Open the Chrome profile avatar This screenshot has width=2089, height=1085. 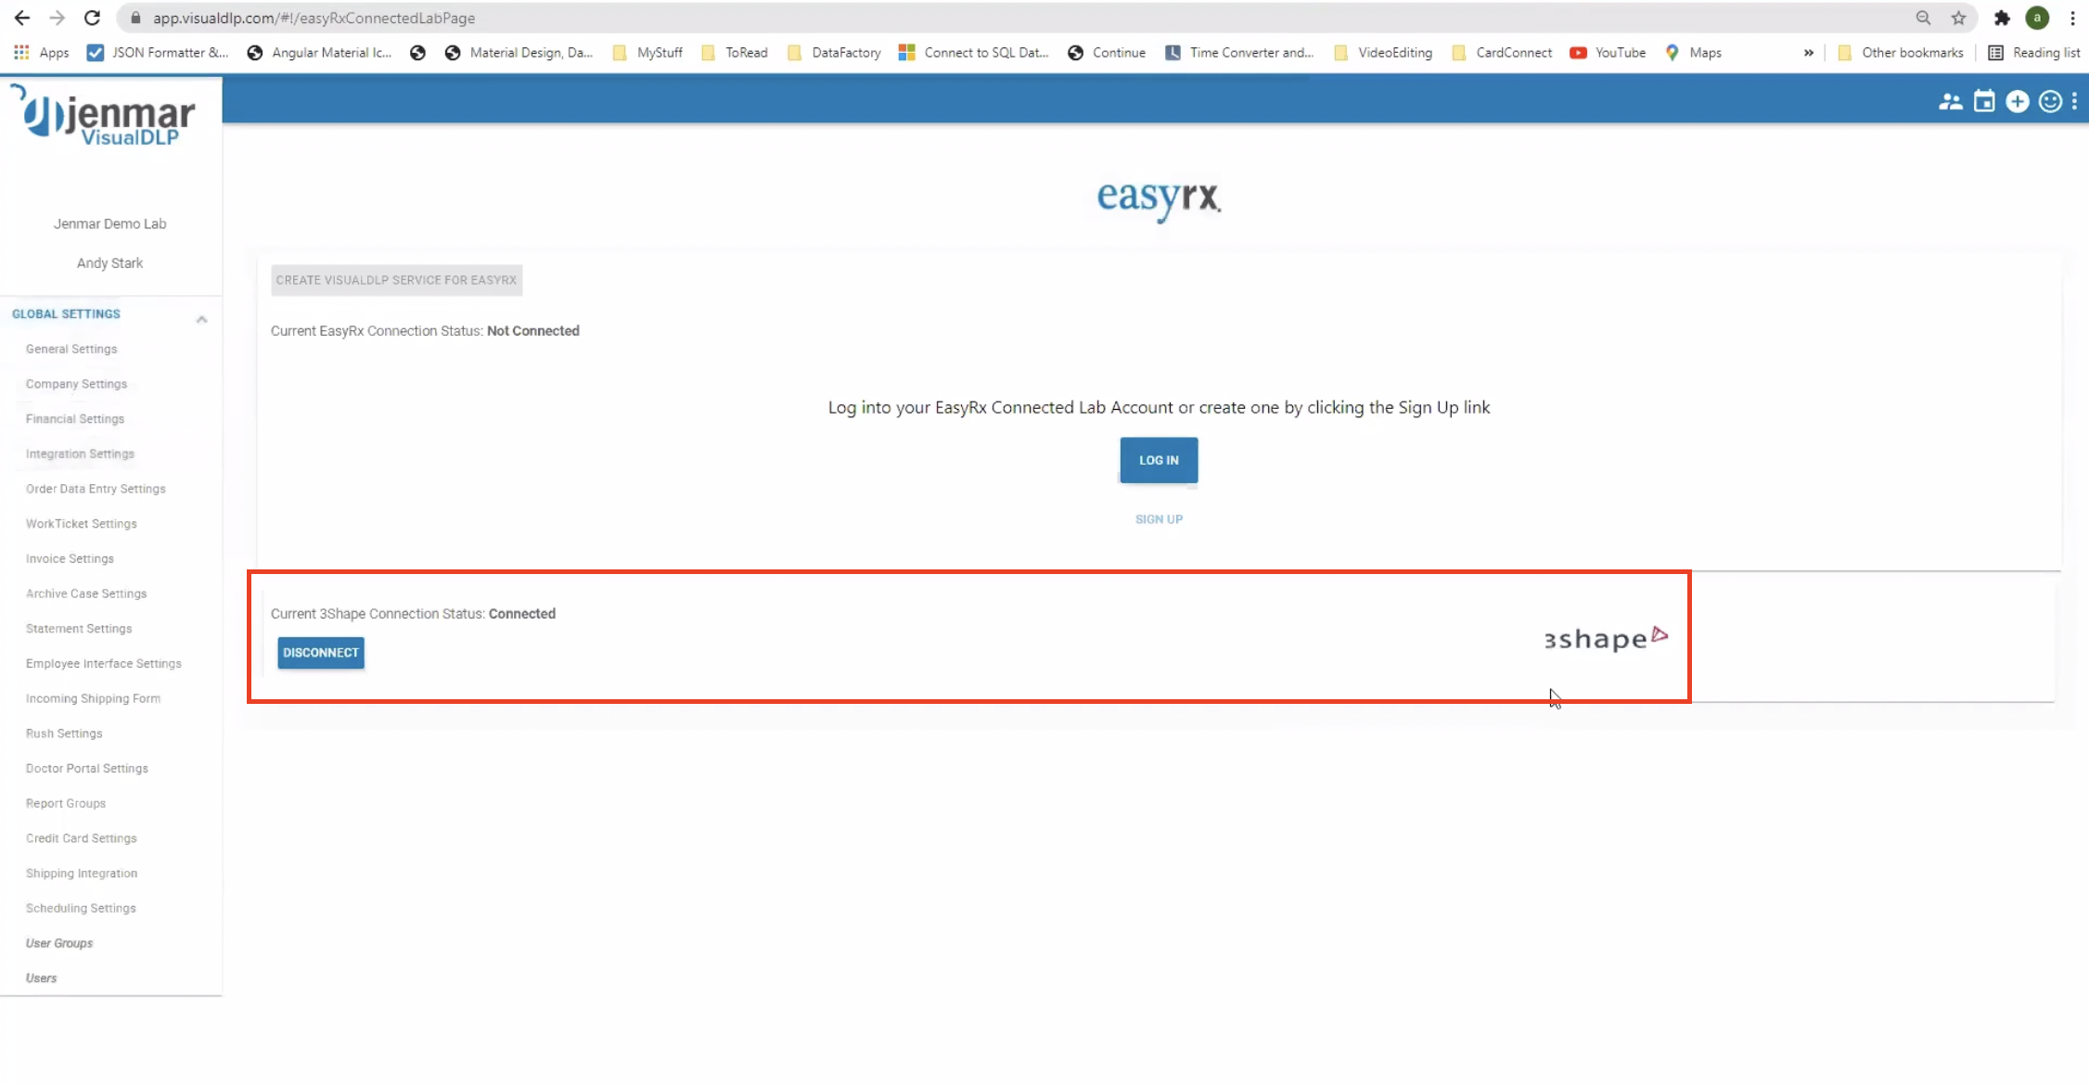pyautogui.click(x=2037, y=18)
